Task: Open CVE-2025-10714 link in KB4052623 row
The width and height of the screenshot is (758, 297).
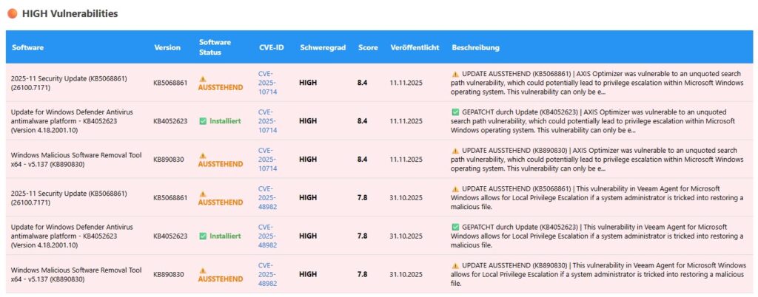Action: (268, 121)
